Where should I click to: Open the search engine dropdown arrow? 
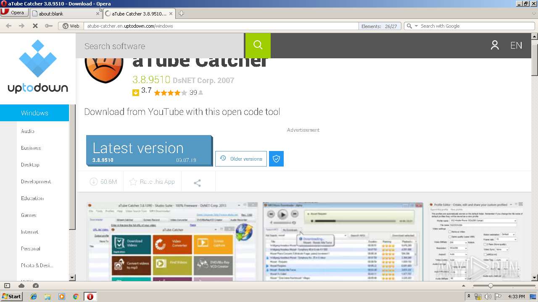coord(417,26)
